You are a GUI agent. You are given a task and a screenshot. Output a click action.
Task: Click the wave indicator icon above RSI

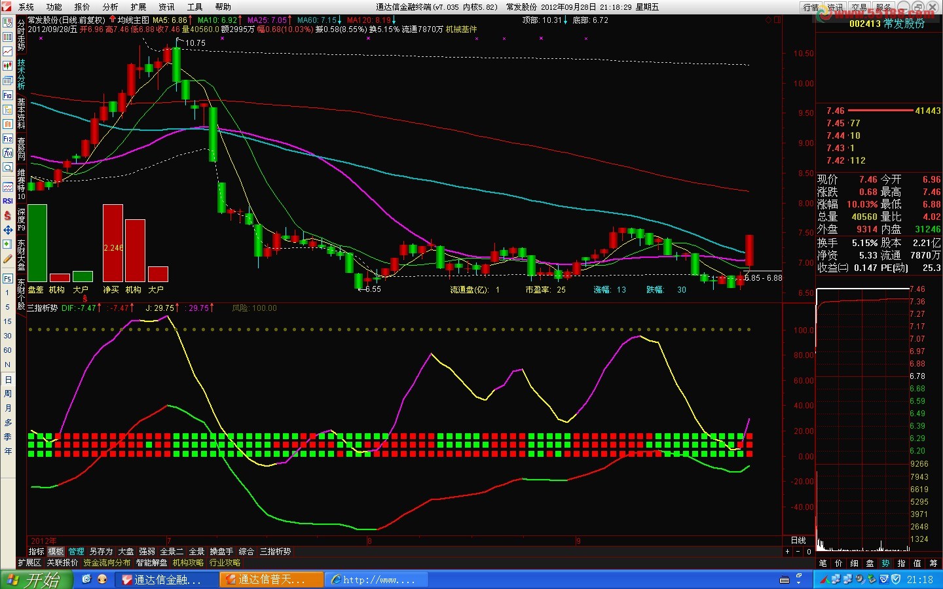8,187
